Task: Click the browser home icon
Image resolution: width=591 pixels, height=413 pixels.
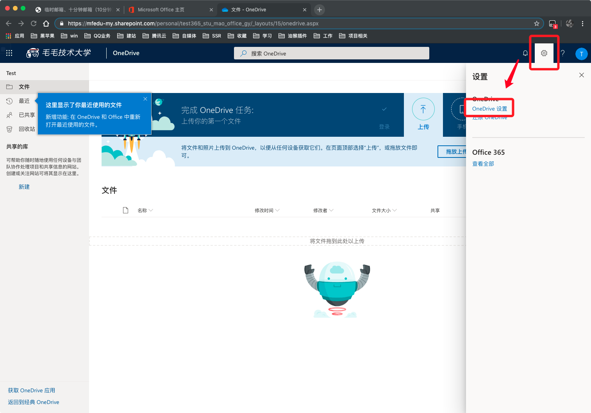Action: (x=46, y=23)
